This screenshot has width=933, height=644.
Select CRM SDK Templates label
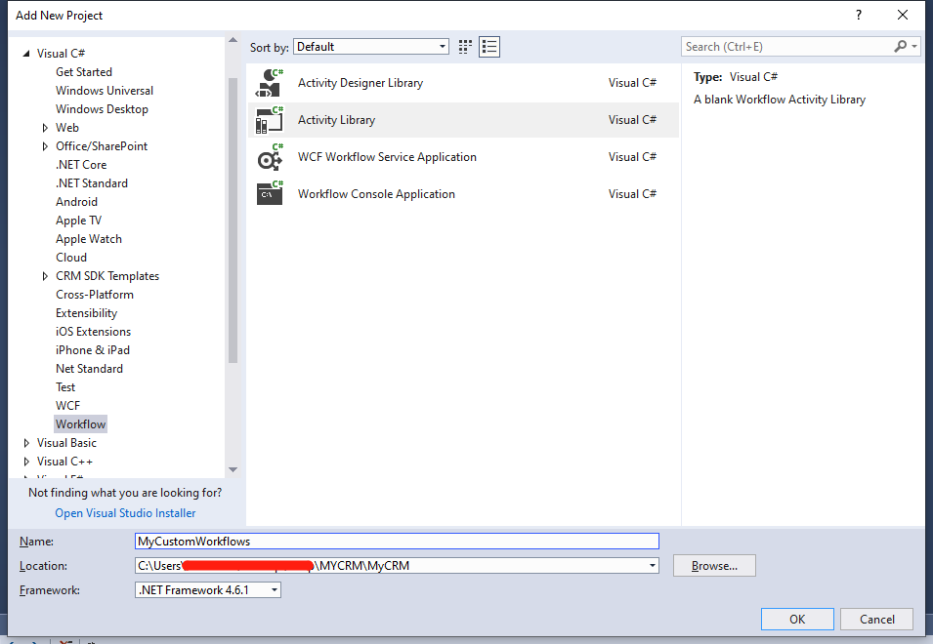[107, 276]
